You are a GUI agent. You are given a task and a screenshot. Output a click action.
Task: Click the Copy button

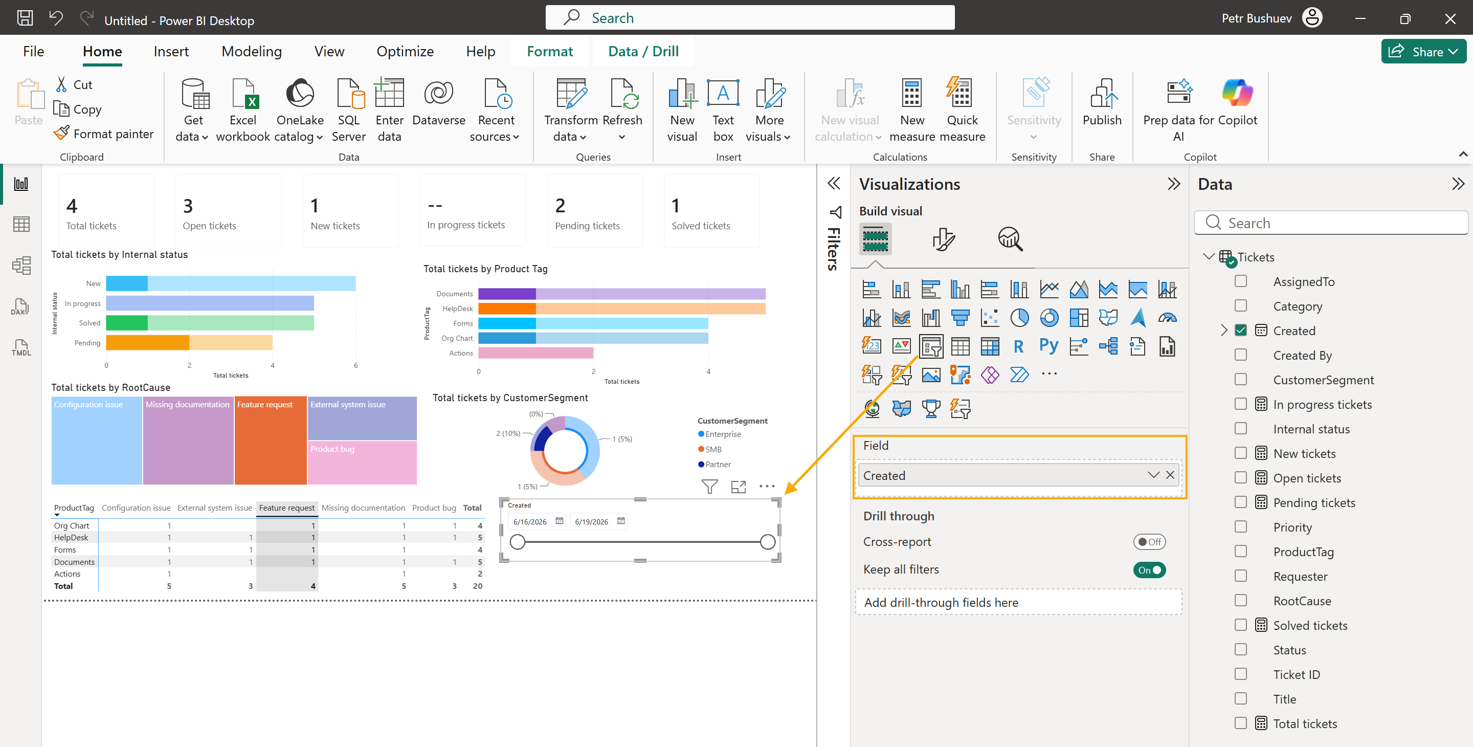point(78,109)
